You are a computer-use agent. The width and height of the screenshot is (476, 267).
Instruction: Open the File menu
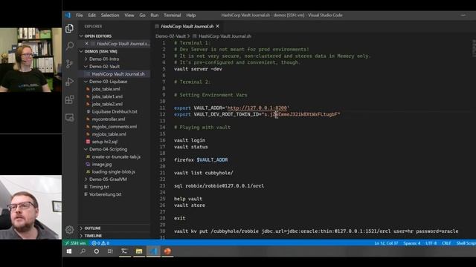tap(80, 15)
